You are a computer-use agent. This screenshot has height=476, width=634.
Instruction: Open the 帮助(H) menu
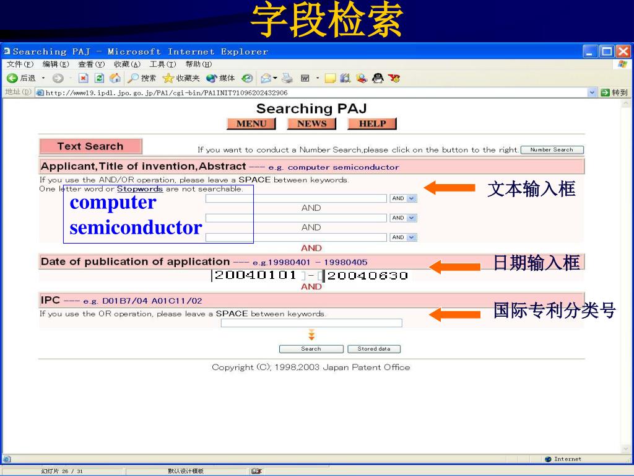point(199,64)
